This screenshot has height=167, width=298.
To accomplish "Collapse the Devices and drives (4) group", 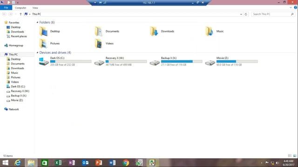I will tap(37, 52).
